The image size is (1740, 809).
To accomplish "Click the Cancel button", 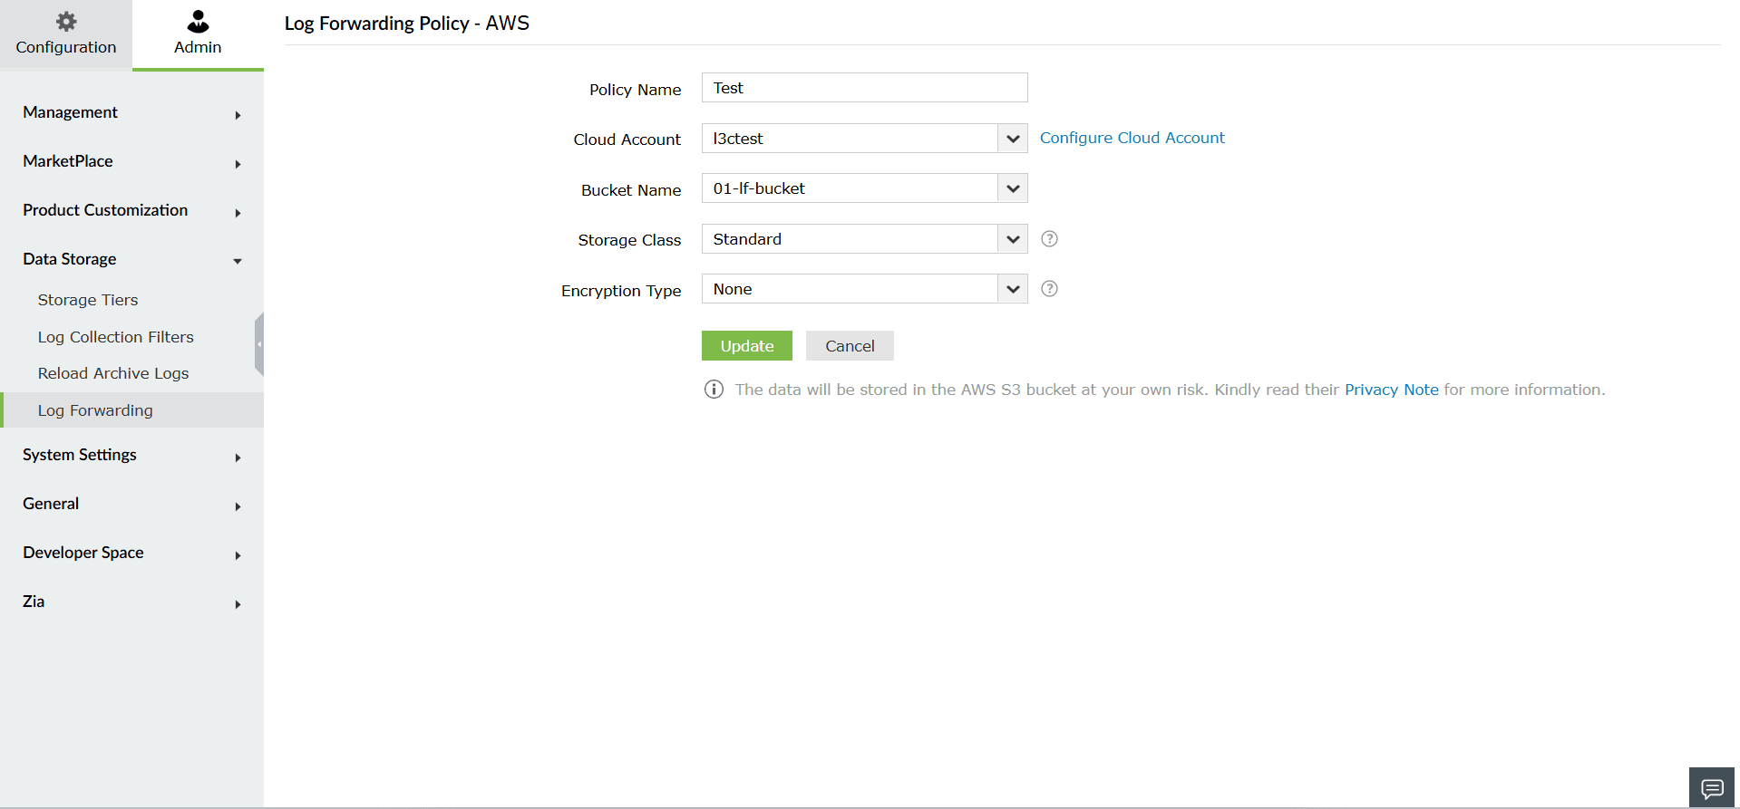I will tap(850, 346).
